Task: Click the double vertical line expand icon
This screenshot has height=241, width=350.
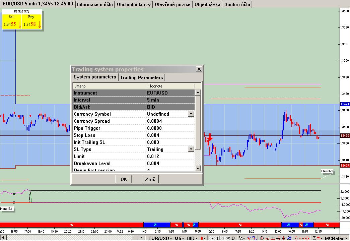Action: (278, 238)
